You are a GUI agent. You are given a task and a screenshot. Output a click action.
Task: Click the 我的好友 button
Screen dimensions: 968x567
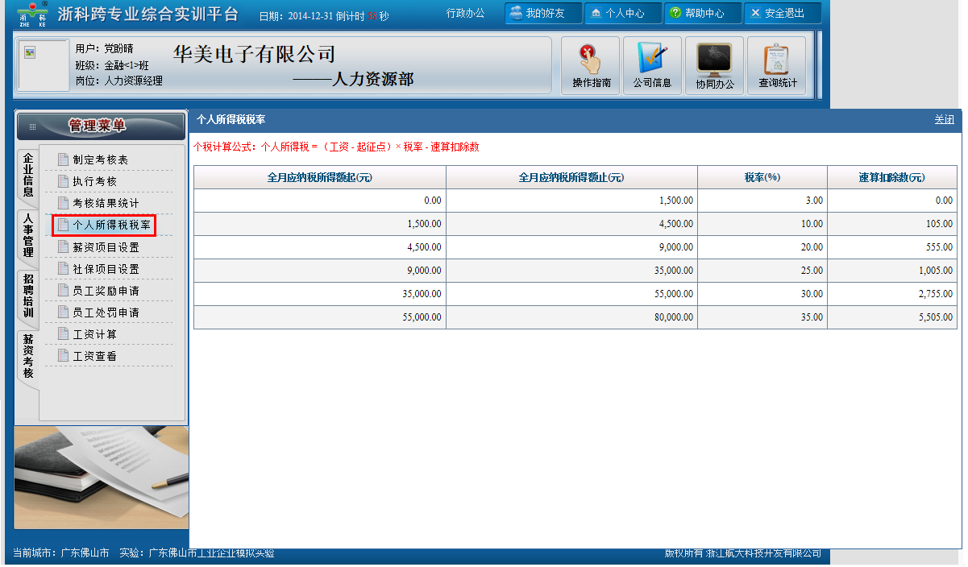(x=543, y=13)
